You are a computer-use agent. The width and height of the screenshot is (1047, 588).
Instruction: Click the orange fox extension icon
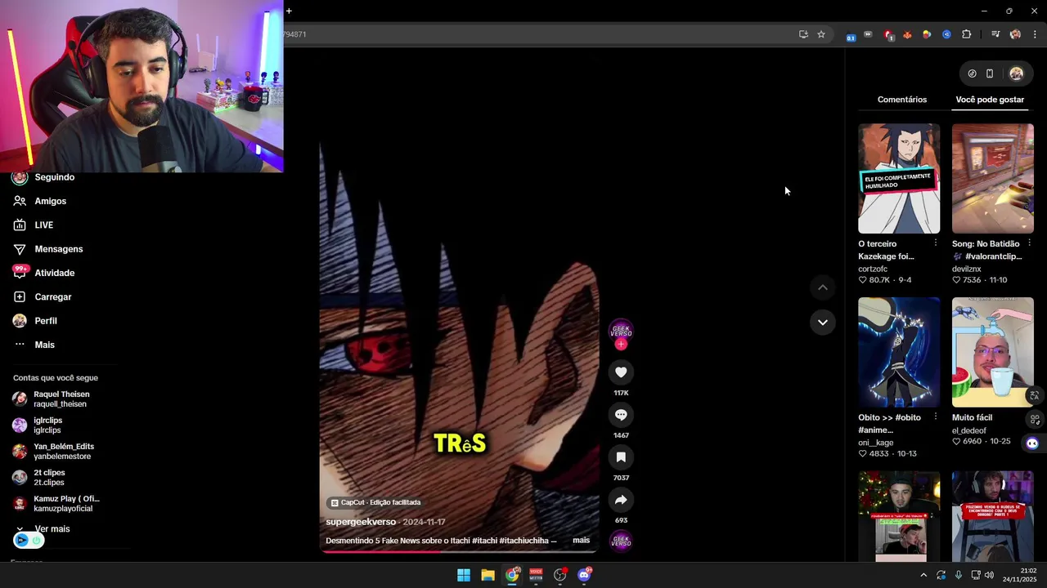(907, 34)
